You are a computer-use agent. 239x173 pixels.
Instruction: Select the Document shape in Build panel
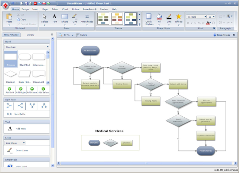[39, 77]
